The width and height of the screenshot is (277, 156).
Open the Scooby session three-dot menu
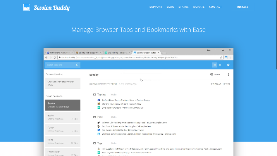[228, 75]
